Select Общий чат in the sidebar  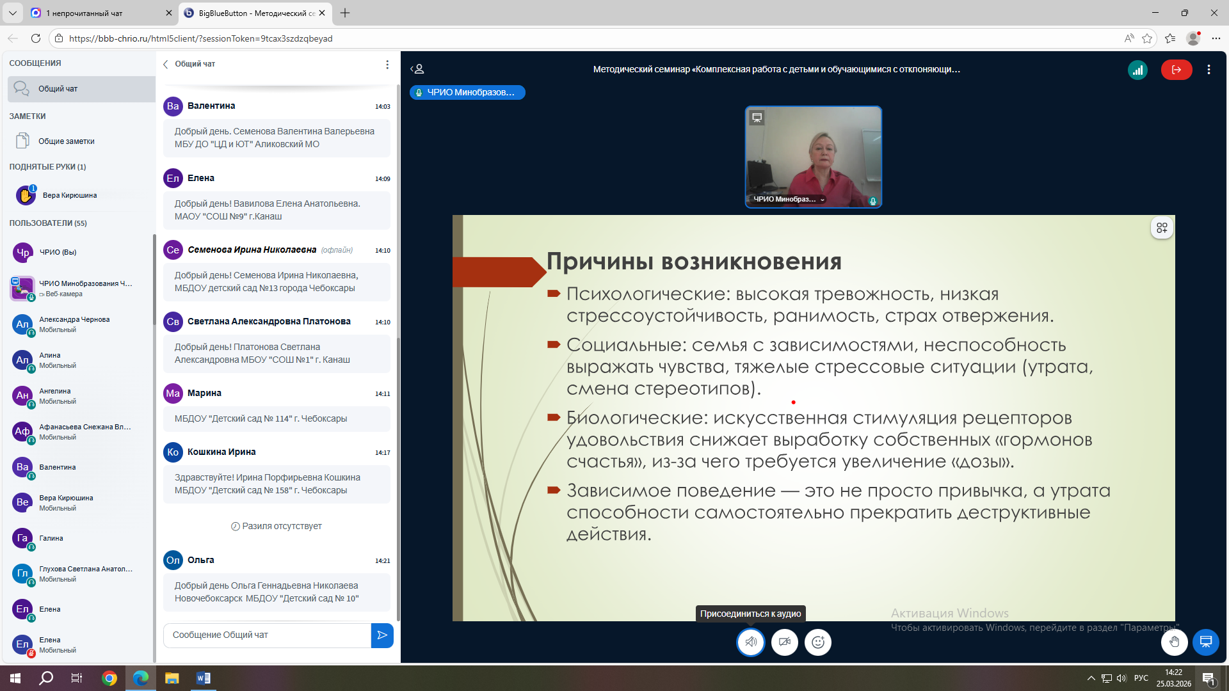pos(81,89)
